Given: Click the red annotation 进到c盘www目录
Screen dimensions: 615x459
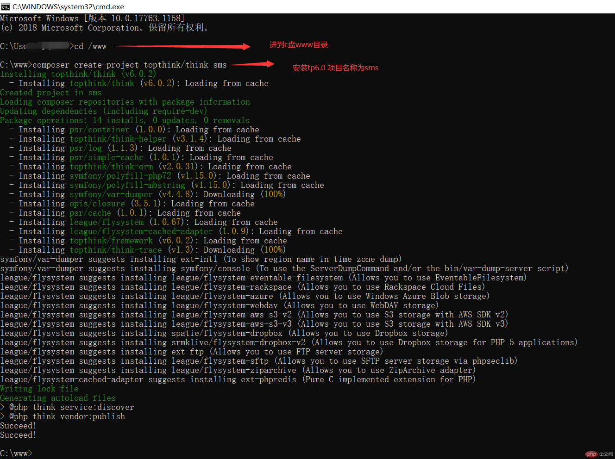Looking at the screenshot, I should tap(298, 45).
